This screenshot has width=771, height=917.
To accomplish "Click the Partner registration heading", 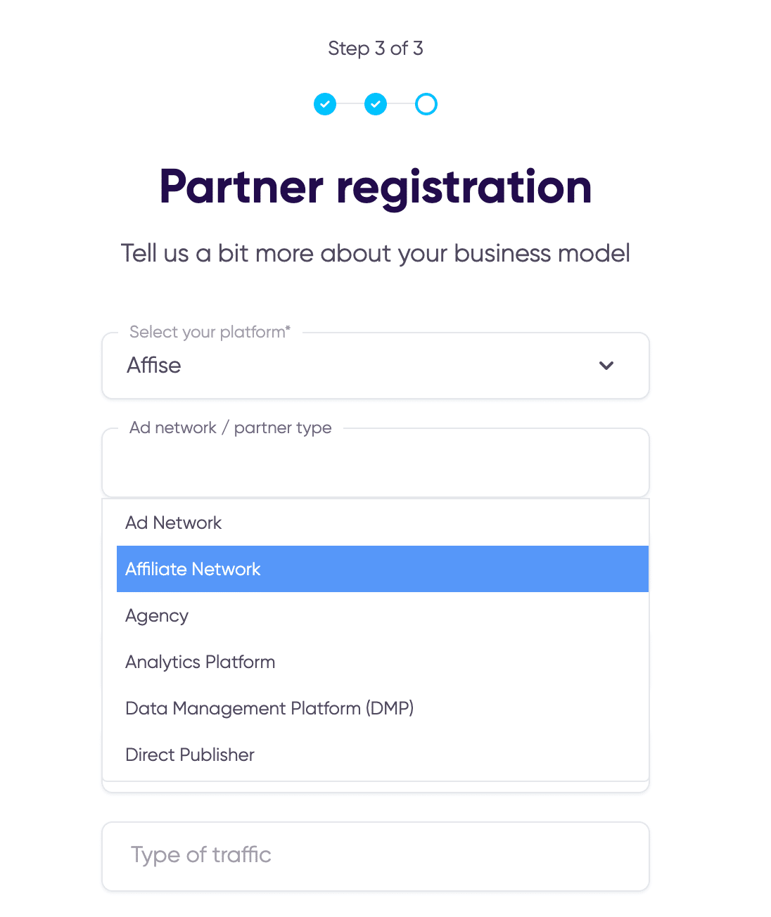I will pos(376,187).
